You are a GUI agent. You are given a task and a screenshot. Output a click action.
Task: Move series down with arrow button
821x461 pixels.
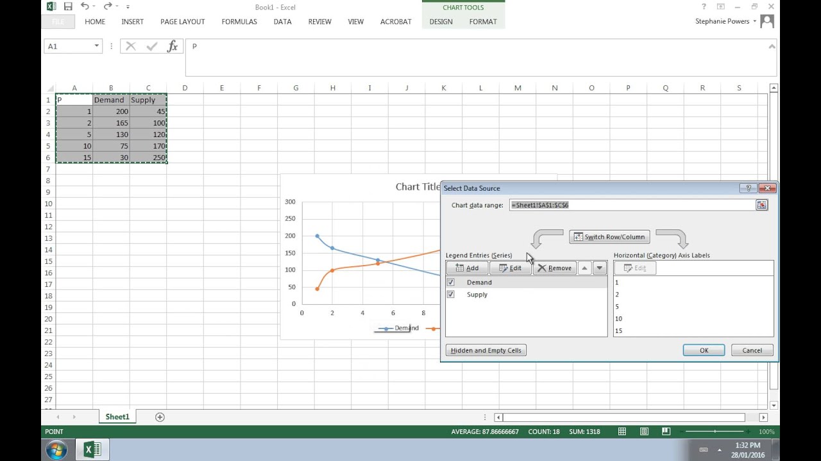click(x=599, y=268)
